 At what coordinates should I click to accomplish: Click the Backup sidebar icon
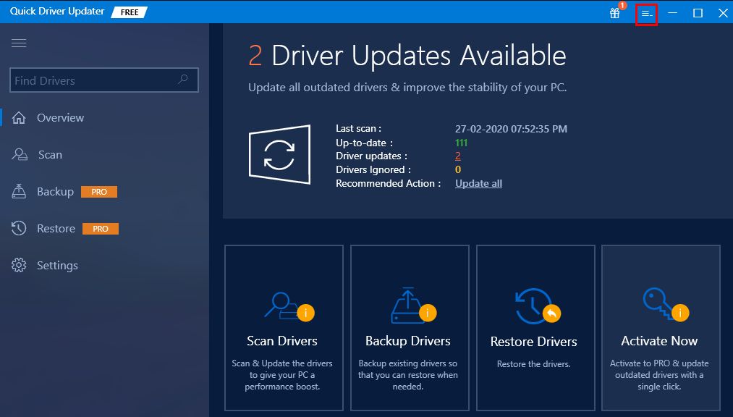pos(19,191)
